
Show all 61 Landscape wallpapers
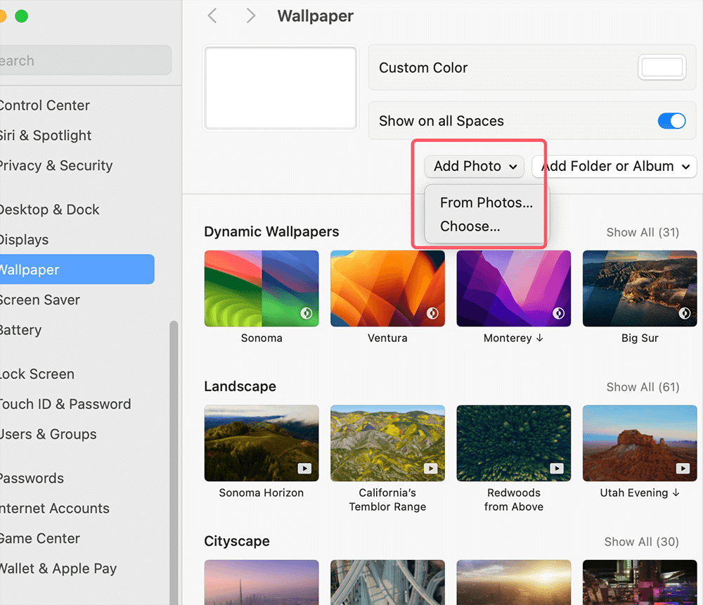[642, 387]
